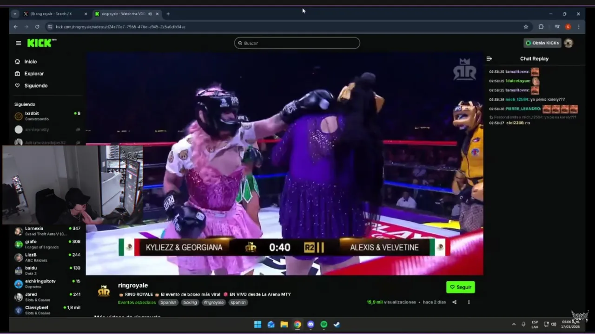Go back in browser history
Viewport: 595px width, 334px height.
pos(15,27)
